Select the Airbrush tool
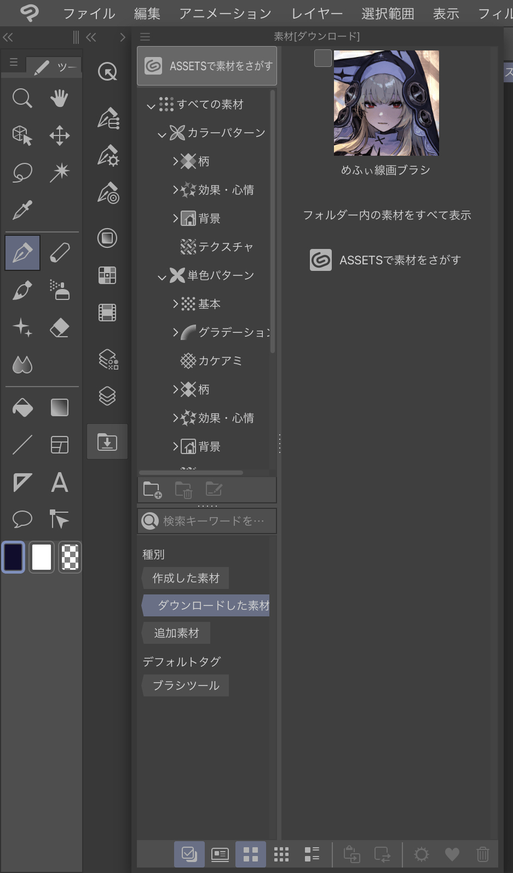The height and width of the screenshot is (873, 513). tap(59, 290)
